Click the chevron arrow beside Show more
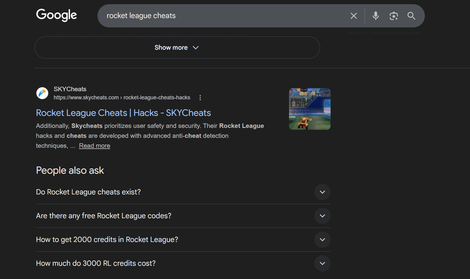Screen dimensions: 470x279 [196, 48]
